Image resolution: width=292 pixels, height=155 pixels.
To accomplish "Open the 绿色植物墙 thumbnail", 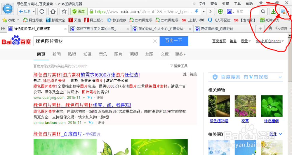I will coord(219,106).
